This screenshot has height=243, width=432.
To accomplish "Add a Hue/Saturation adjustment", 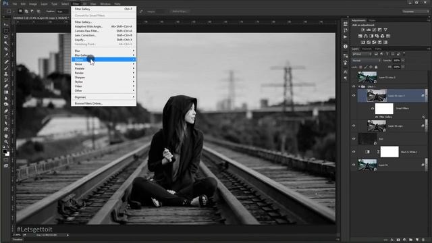I will (360, 36).
